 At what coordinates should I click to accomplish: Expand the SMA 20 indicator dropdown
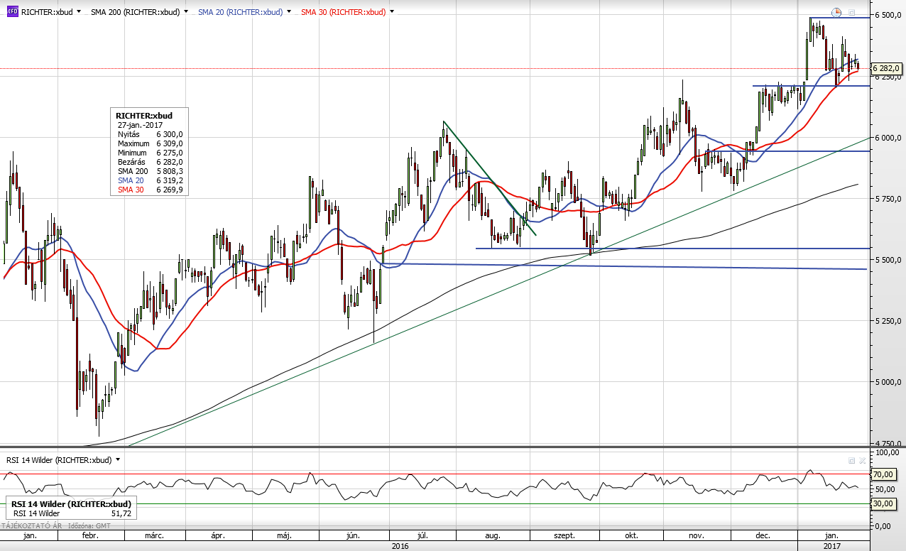tap(289, 13)
